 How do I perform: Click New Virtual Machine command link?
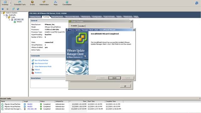pyautogui.click(x=41, y=60)
